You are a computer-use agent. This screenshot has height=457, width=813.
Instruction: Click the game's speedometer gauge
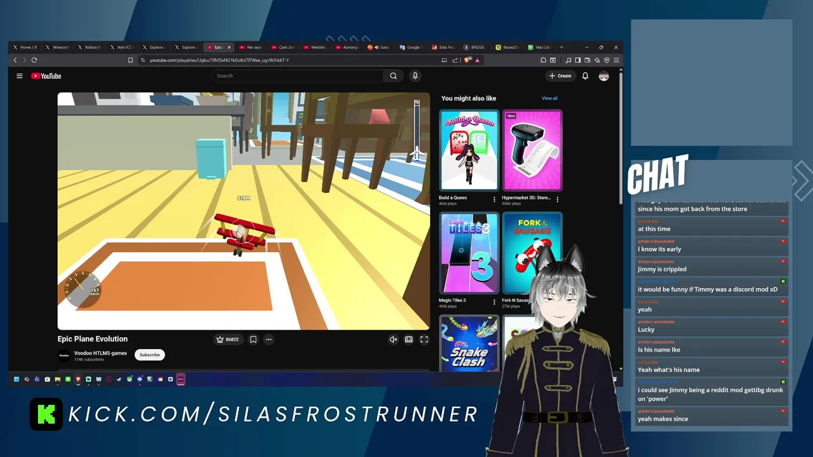click(83, 289)
